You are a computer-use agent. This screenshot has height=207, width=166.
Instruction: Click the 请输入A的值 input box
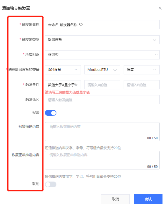point(102,85)
